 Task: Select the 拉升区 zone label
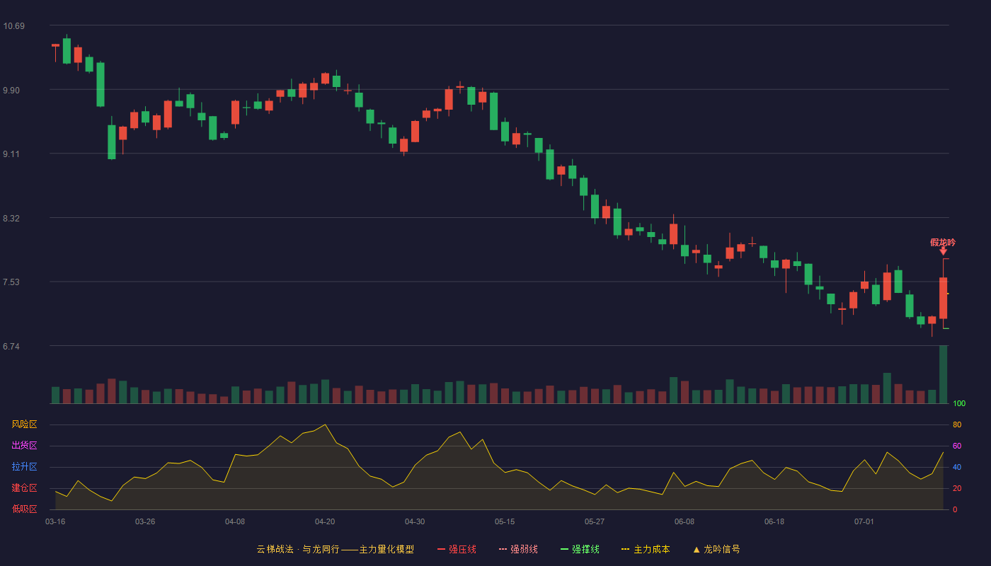[x=25, y=467]
